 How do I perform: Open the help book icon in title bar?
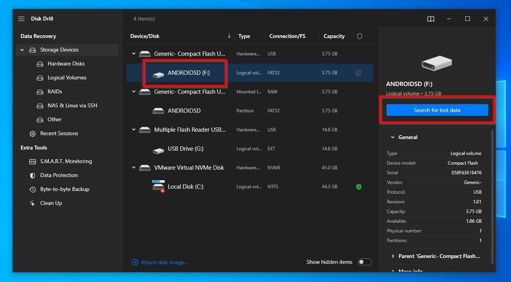pyautogui.click(x=431, y=19)
